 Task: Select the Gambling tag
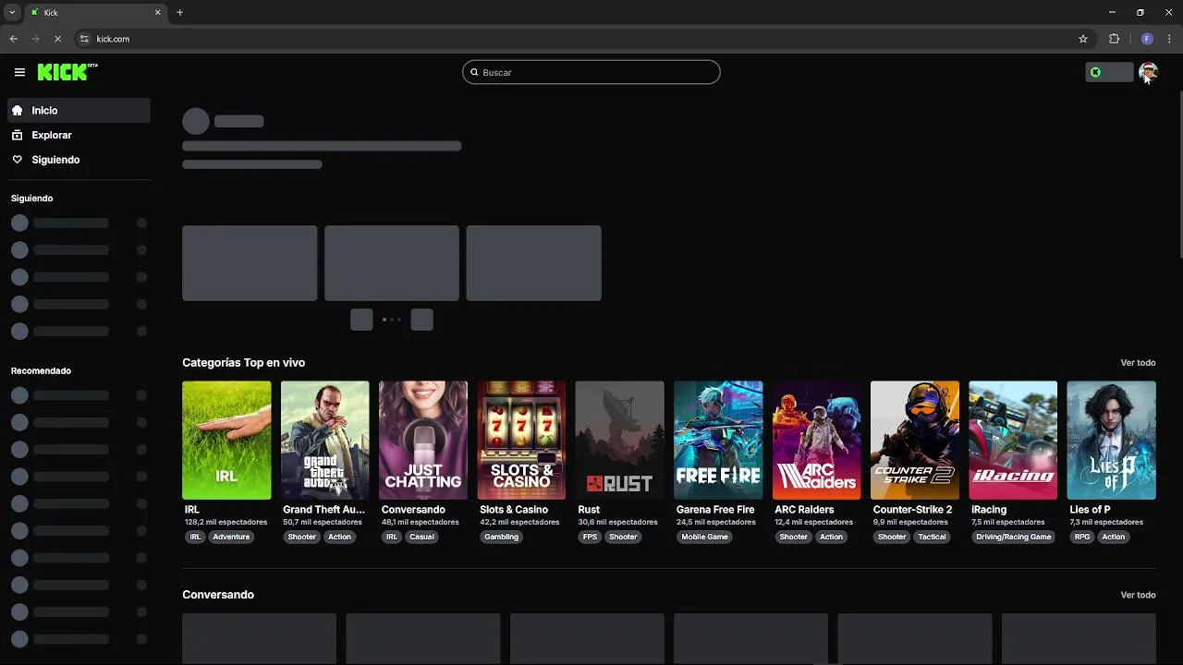pyautogui.click(x=501, y=537)
